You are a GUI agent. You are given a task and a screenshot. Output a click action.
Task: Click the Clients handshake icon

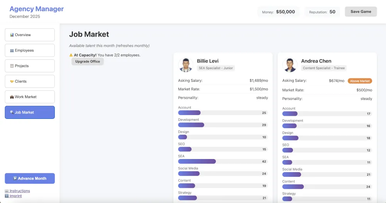pos(12,81)
